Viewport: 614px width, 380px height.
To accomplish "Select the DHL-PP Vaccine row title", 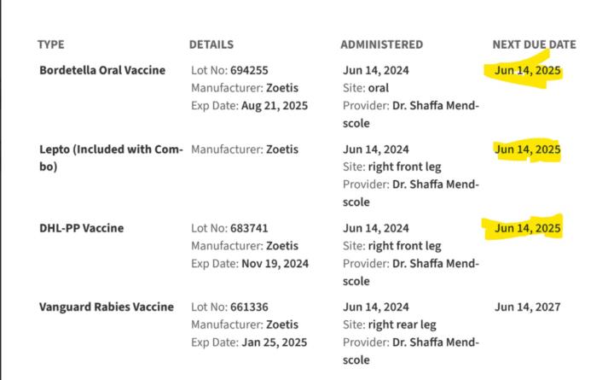I will tap(81, 228).
